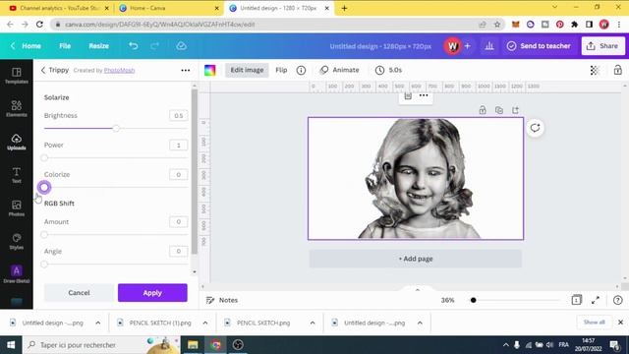
Task: Expand PENCIL SKETCH (1).png download options
Action: (205, 323)
